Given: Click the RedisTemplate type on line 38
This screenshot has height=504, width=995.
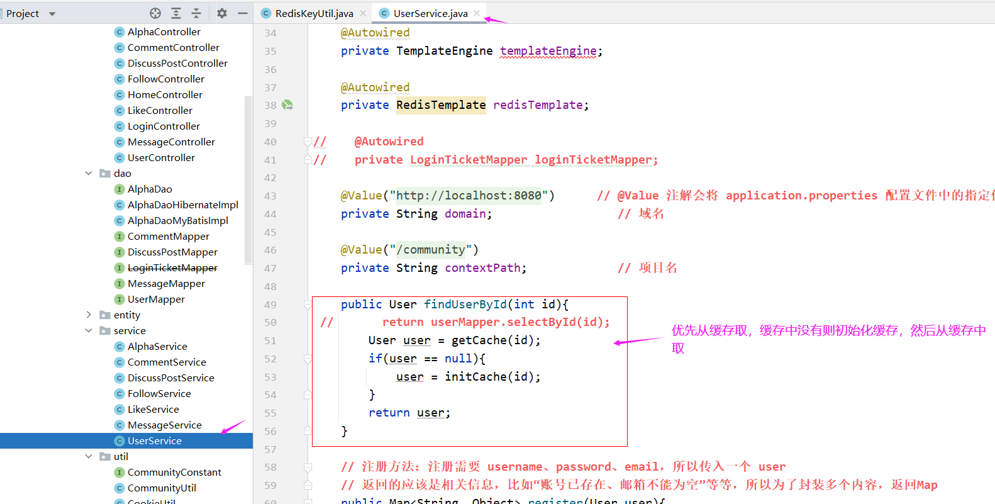Looking at the screenshot, I should click(x=441, y=105).
